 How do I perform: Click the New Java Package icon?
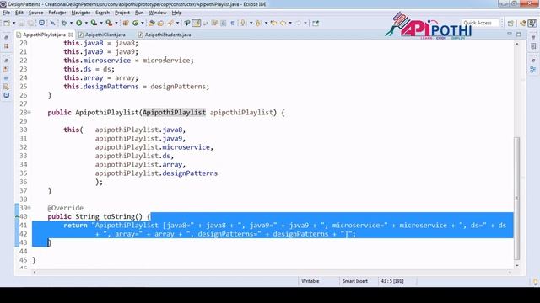[126, 23]
